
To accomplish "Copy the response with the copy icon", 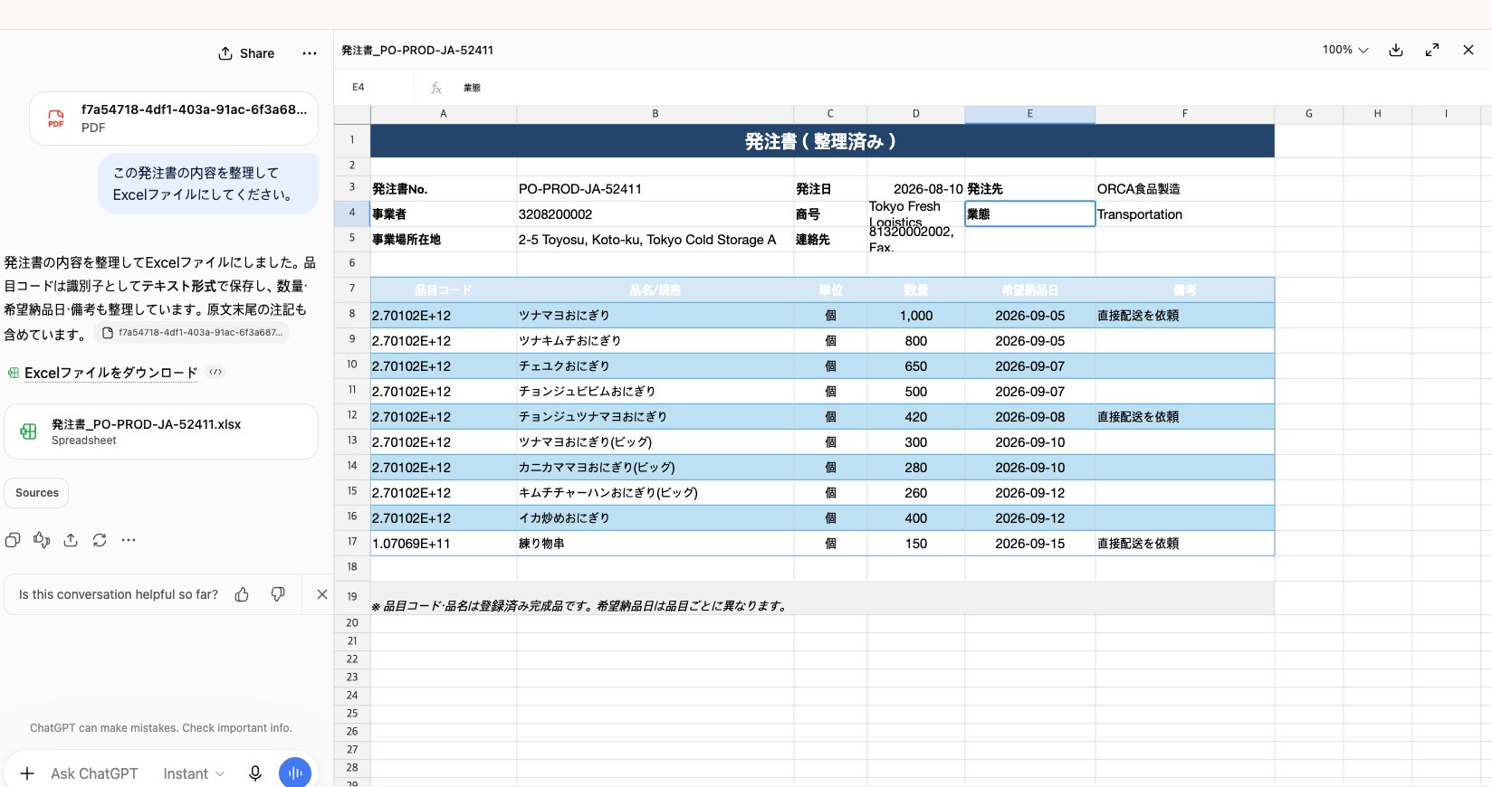I will click(13, 540).
